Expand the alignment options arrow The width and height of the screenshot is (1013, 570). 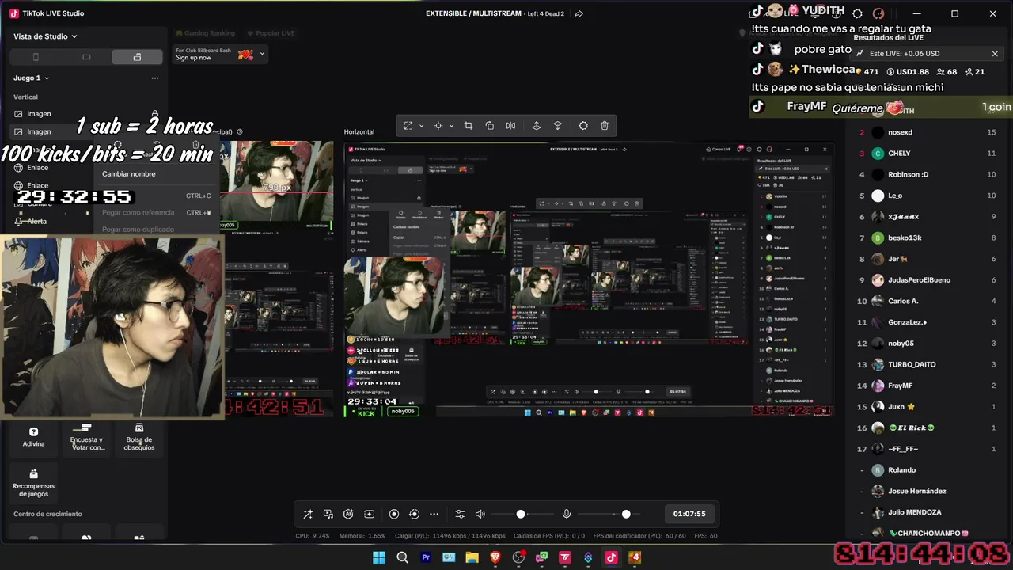pyautogui.click(x=451, y=126)
